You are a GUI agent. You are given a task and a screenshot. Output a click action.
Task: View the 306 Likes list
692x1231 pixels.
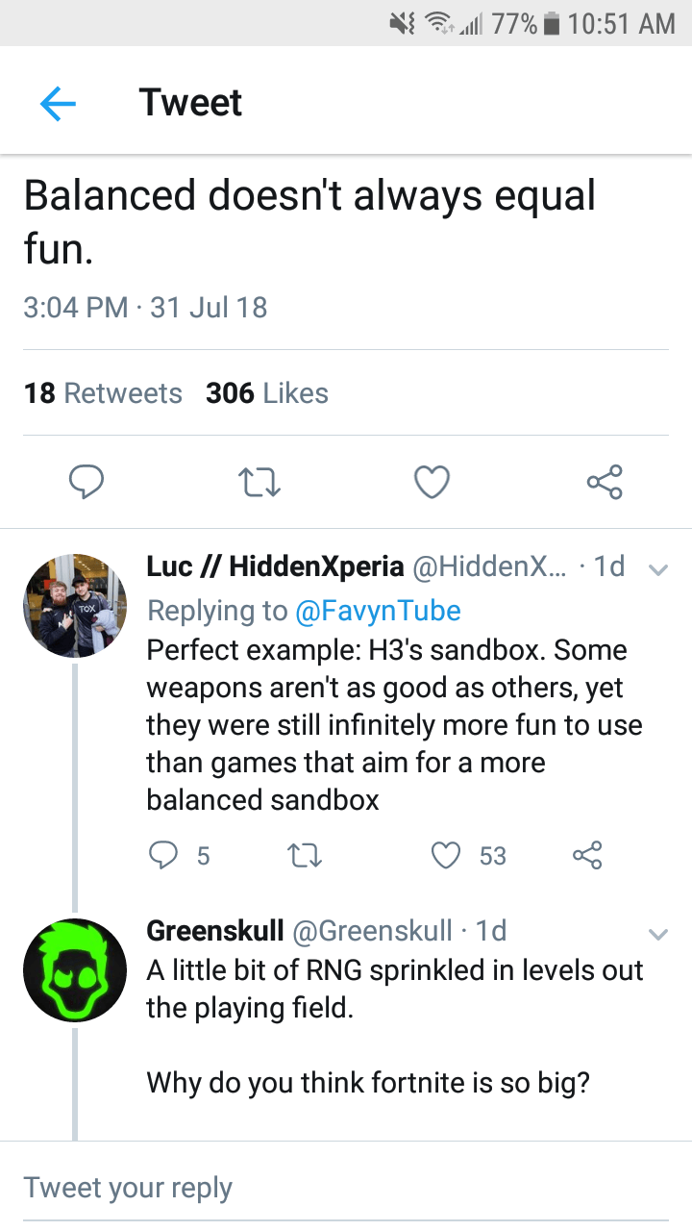266,393
